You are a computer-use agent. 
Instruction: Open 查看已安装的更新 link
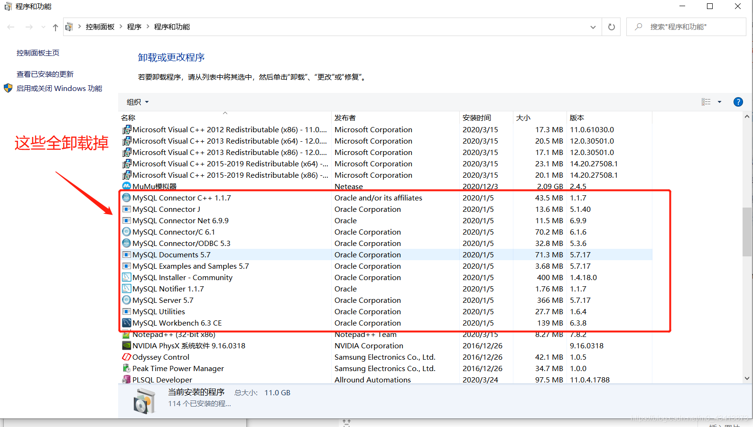[x=45, y=74]
